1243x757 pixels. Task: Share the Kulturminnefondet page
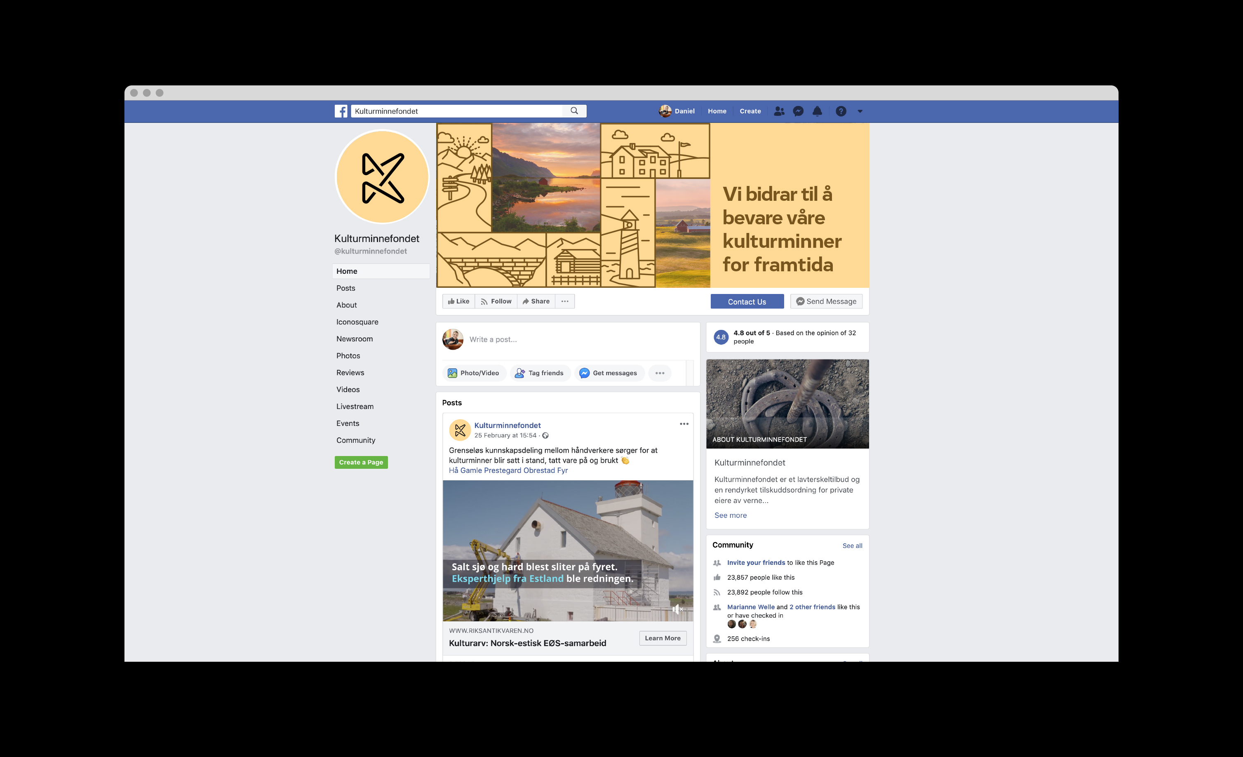536,301
